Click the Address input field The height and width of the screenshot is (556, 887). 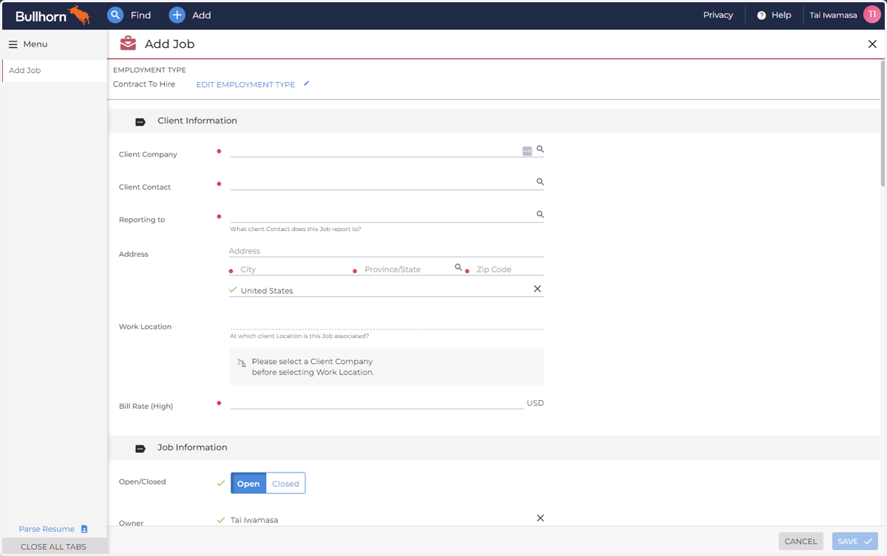click(387, 251)
